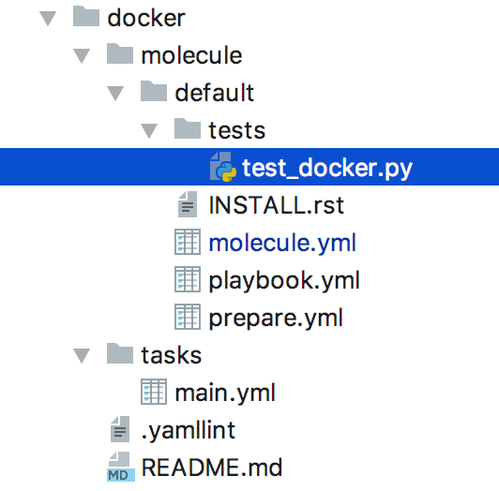Click the YAML icon beside prepare.yml
The image size is (499, 491).
[188, 317]
